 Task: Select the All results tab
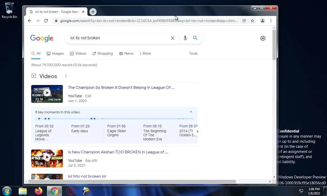tap(36, 54)
